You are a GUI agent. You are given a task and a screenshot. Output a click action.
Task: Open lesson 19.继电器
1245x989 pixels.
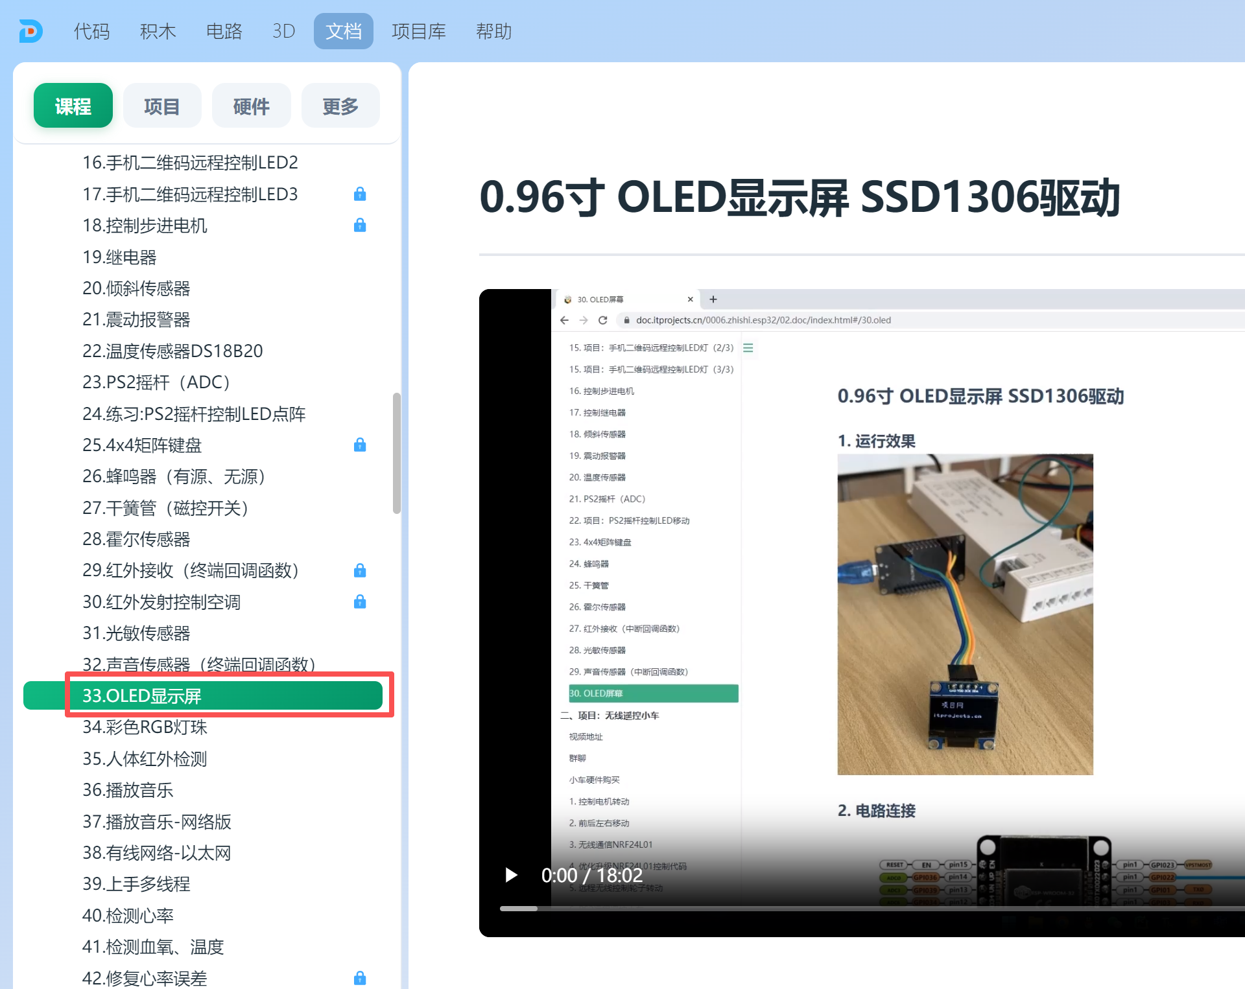click(119, 257)
